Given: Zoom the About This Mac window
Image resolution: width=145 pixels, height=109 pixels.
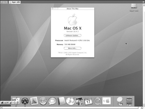Looking at the screenshot, I should [x=57, y=9].
